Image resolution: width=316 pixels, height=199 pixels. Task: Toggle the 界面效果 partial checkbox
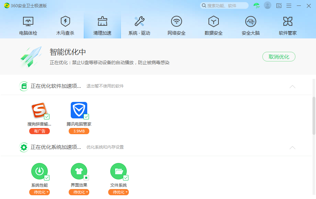coord(86,178)
